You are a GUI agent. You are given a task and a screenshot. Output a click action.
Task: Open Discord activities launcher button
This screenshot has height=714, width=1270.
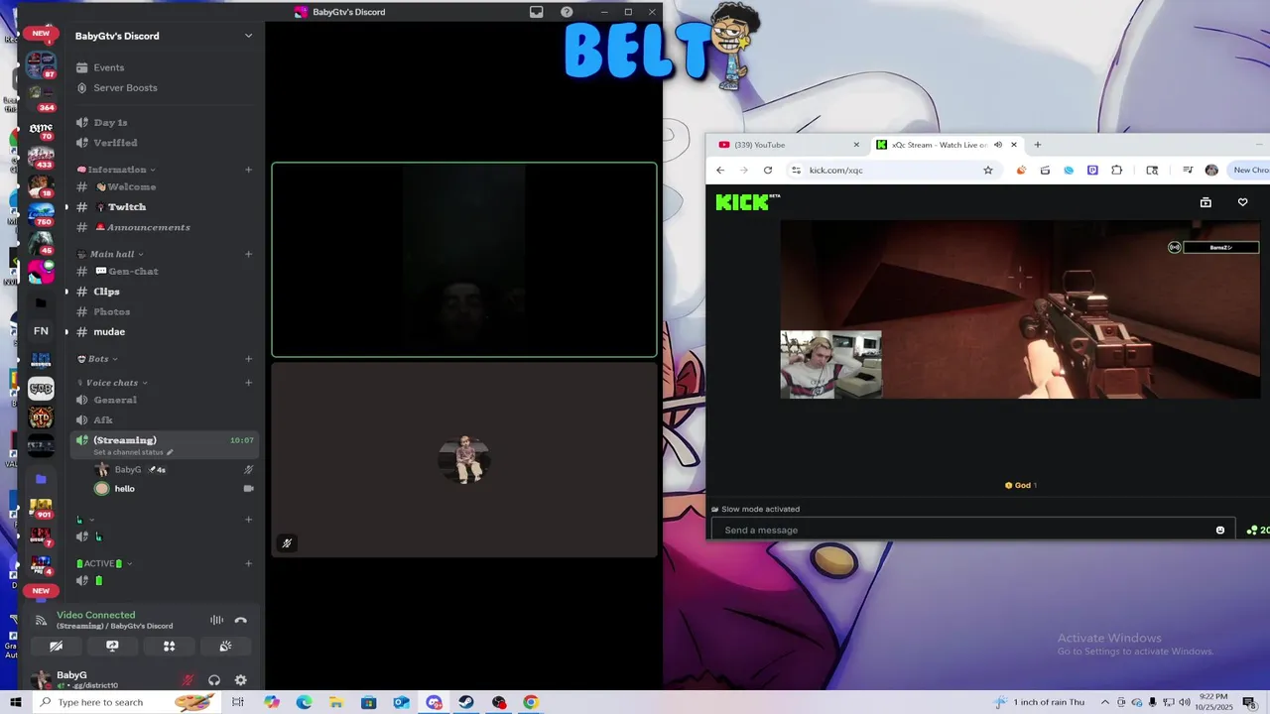[169, 647]
